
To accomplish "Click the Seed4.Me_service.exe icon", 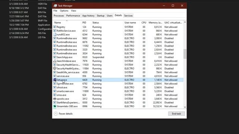I will coord(55,72).
